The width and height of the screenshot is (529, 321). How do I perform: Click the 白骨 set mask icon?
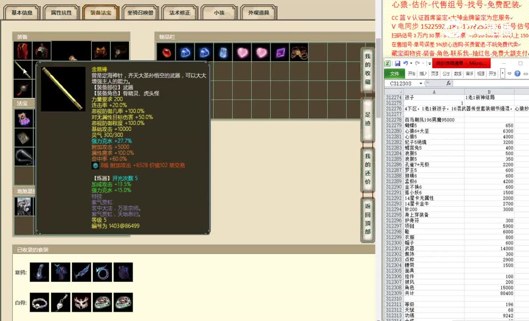(x=81, y=302)
